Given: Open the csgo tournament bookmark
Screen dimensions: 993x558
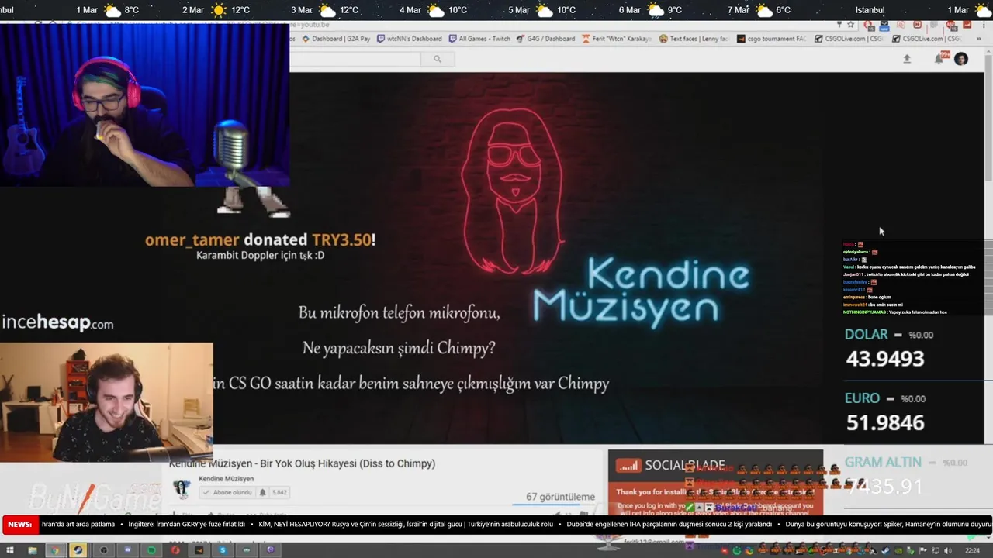Looking at the screenshot, I should [x=771, y=39].
